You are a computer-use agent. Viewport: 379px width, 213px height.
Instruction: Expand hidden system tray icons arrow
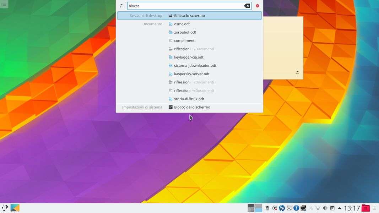tap(340, 208)
